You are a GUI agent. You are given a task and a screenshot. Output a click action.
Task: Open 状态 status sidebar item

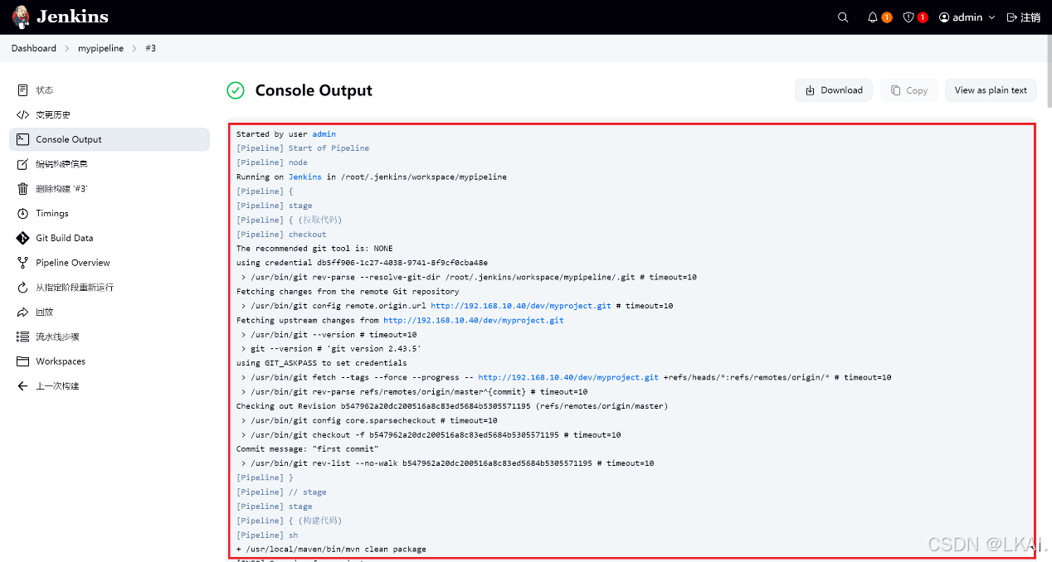pyautogui.click(x=110, y=90)
